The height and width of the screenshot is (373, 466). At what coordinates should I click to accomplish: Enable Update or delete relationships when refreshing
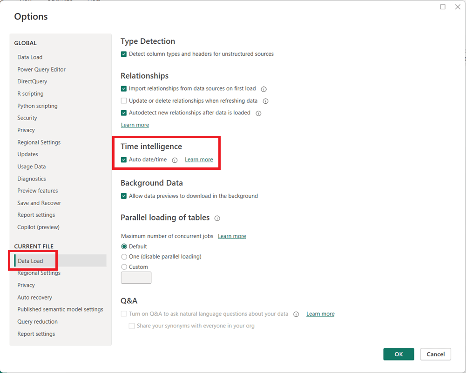tap(124, 101)
